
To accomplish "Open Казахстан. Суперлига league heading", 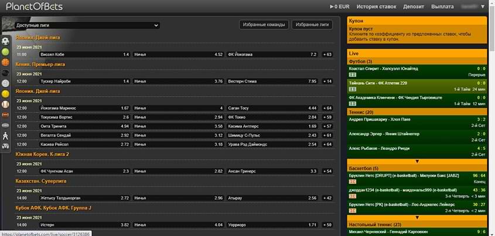I will 41,181.
